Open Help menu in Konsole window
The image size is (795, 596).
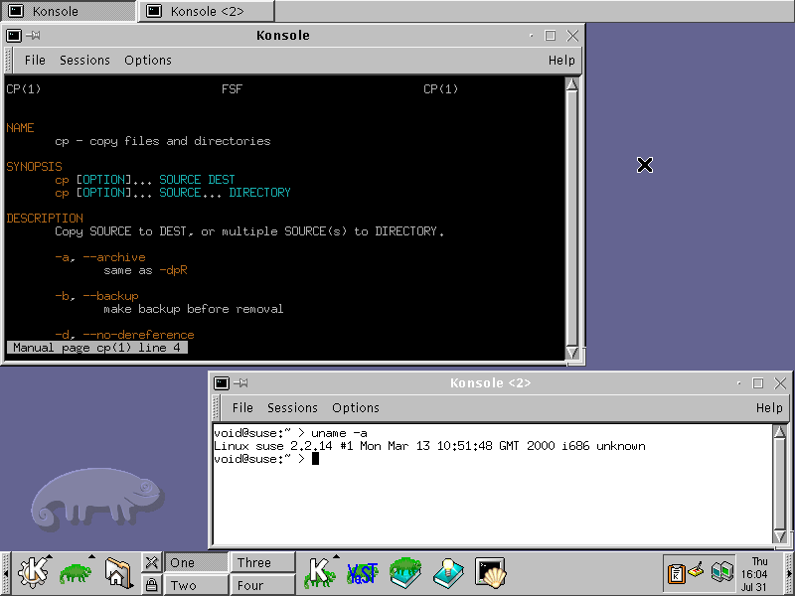pos(561,60)
